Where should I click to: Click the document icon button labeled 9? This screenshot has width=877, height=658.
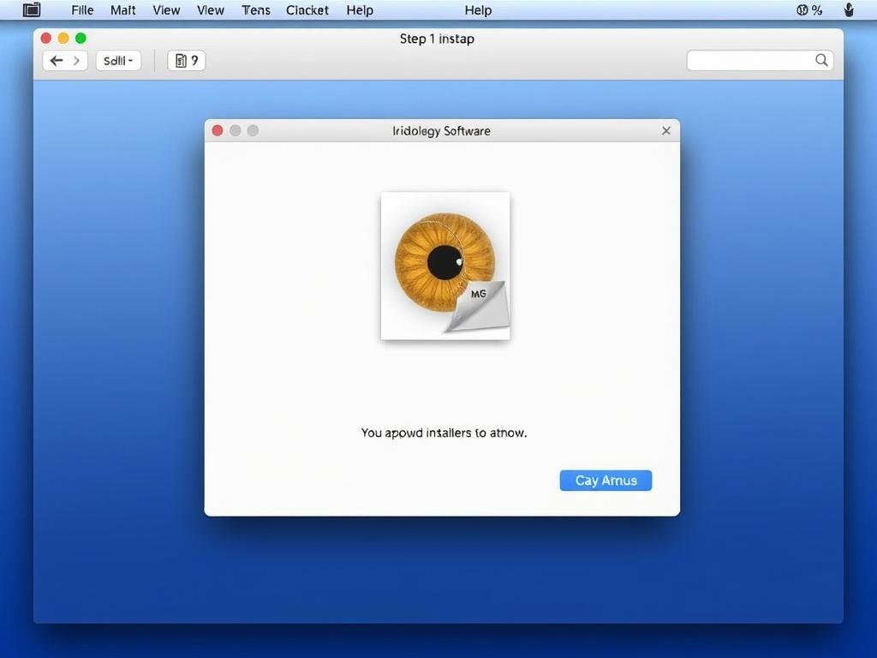[x=186, y=61]
